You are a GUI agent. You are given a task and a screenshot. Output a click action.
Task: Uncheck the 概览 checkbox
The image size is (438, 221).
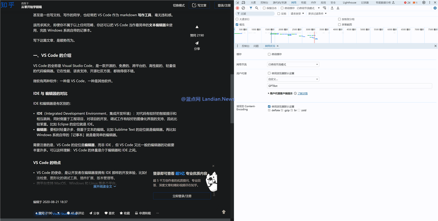pos(237,25)
